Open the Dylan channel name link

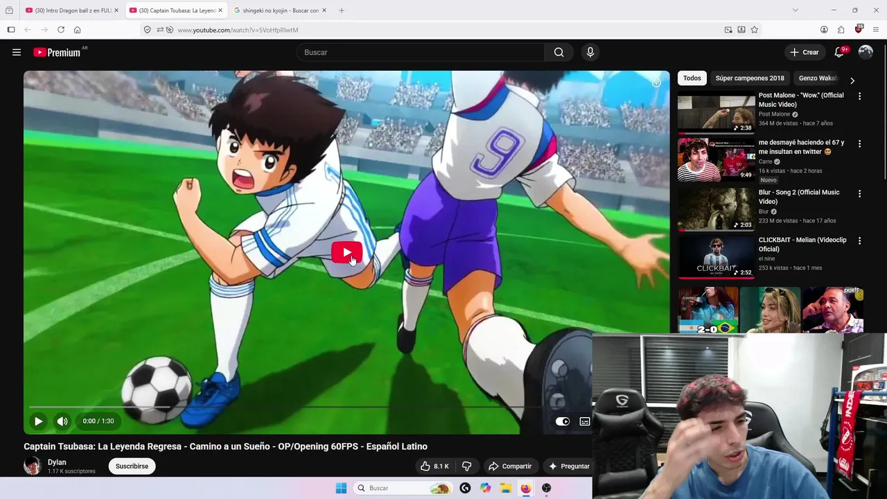[57, 462]
